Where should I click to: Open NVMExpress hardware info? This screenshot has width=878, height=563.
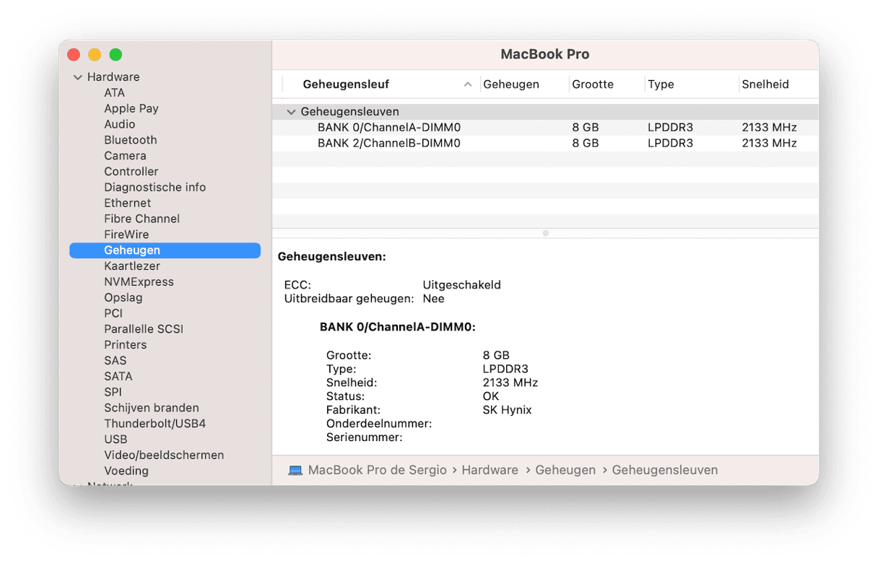(139, 282)
